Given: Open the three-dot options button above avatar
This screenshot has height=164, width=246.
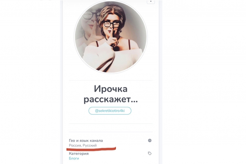Looking at the screenshot, I should 151,2.
